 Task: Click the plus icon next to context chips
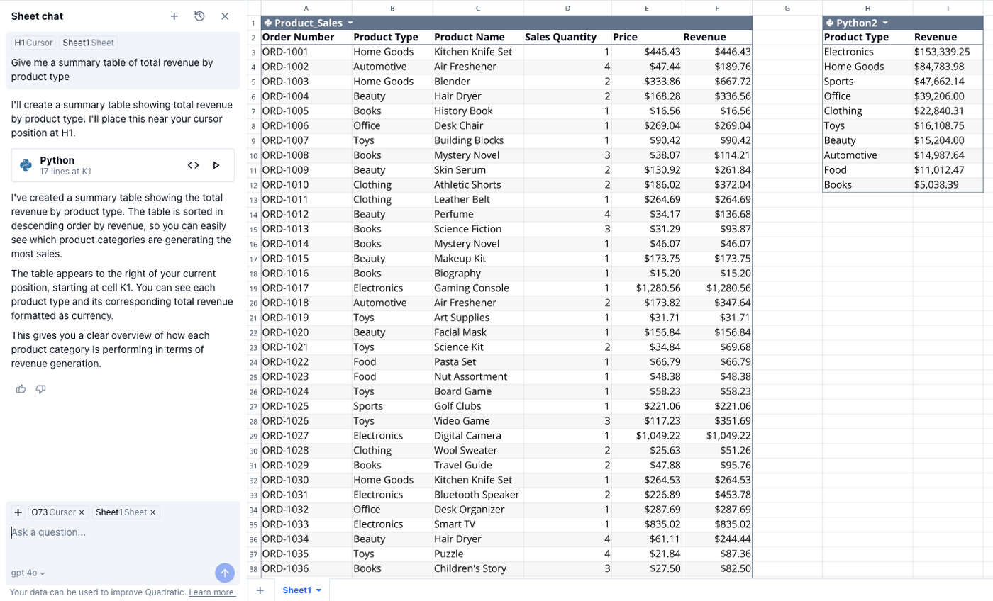point(18,512)
